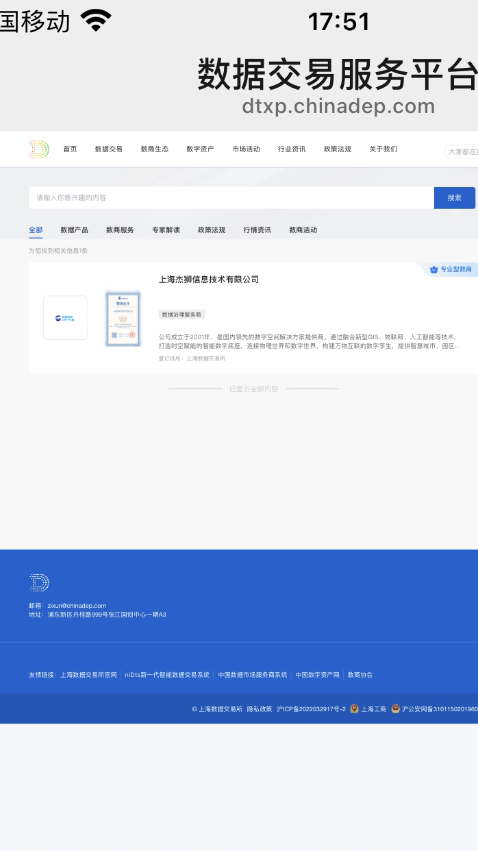Open 上海杰狮信息技术有限公司 company title
Viewport: 478px width, 851px height.
point(209,280)
